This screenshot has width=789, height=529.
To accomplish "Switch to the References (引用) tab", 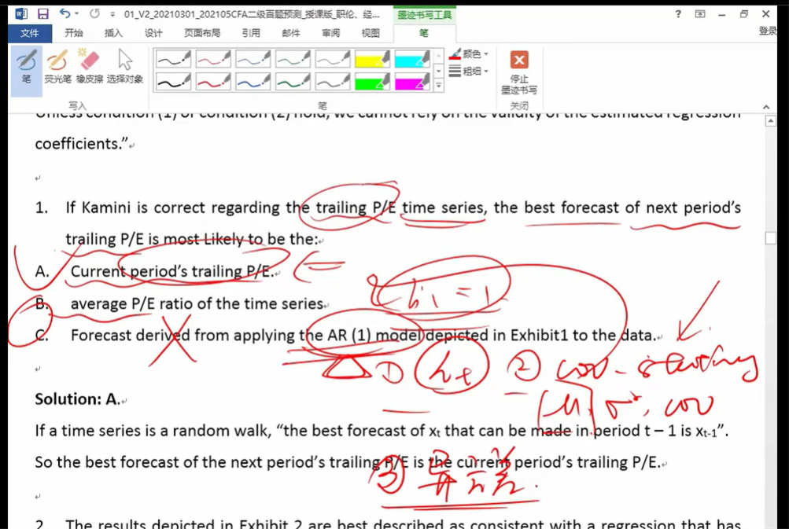I will (x=251, y=33).
